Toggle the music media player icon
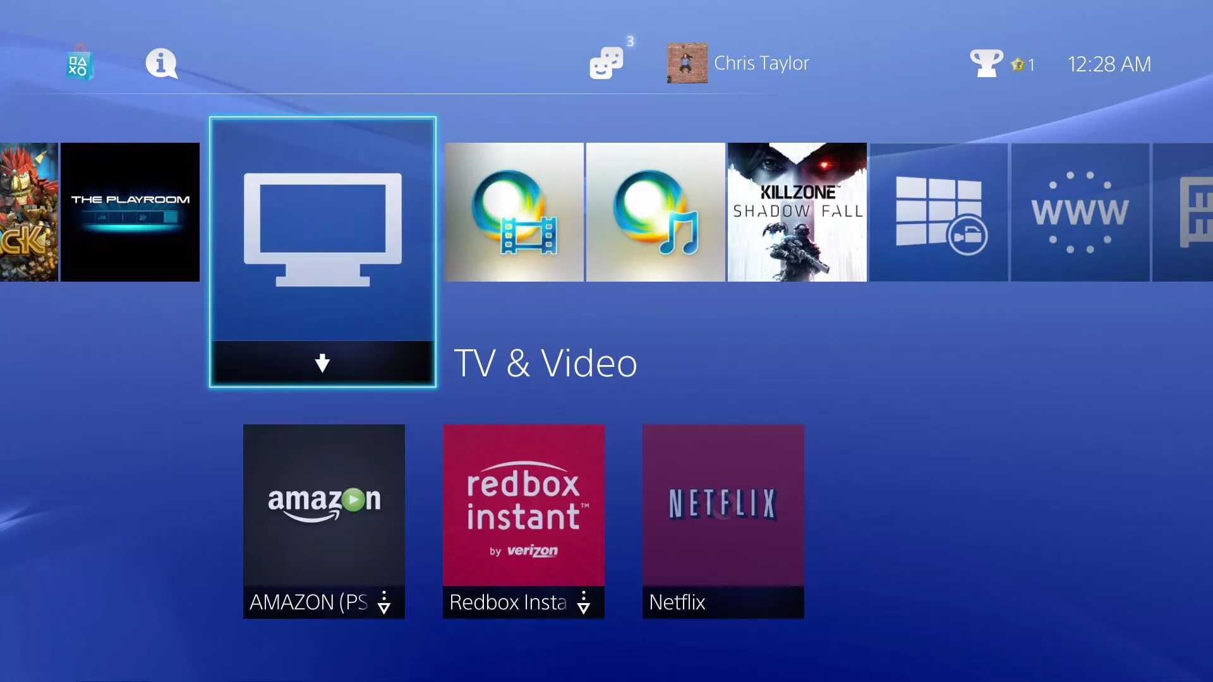Screen dimensions: 1213x682 tap(656, 211)
